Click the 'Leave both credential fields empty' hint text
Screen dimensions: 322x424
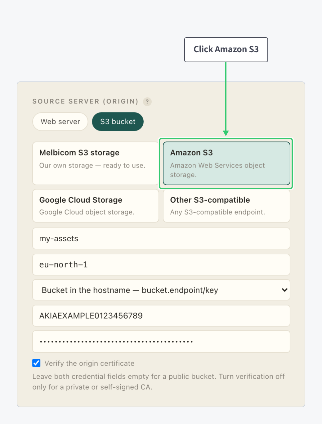(159, 382)
